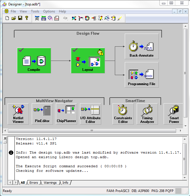190x196 pixels.
Task: Click the horizontal scroll-right arrow
Action: pyautogui.click(x=181, y=131)
